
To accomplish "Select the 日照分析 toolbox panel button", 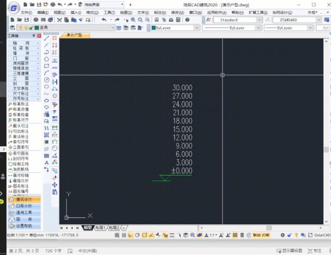I will click(24, 206).
